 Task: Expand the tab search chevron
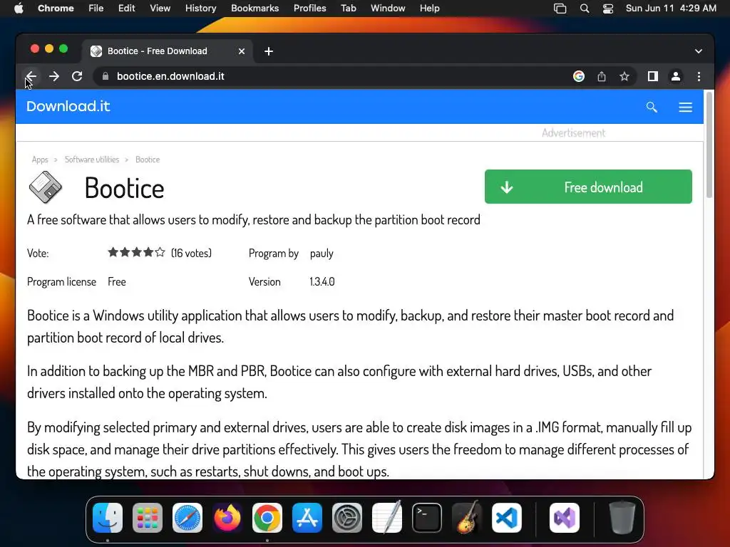pos(699,51)
